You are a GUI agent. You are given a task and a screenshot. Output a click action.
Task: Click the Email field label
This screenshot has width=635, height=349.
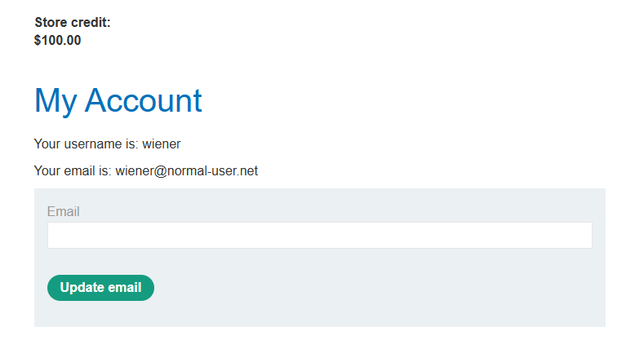[x=63, y=212]
